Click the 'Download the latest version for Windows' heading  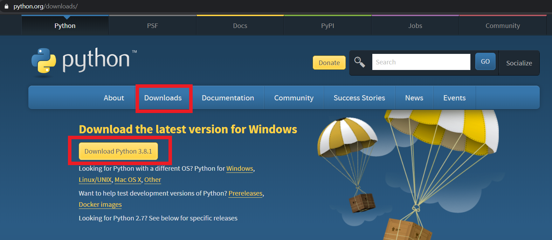click(x=188, y=129)
